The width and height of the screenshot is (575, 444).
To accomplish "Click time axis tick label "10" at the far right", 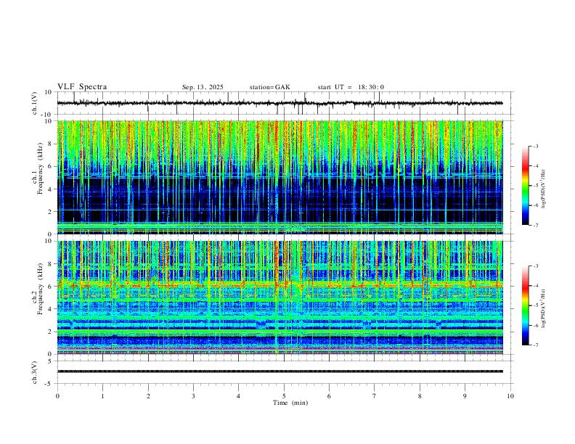I will pos(510,396).
